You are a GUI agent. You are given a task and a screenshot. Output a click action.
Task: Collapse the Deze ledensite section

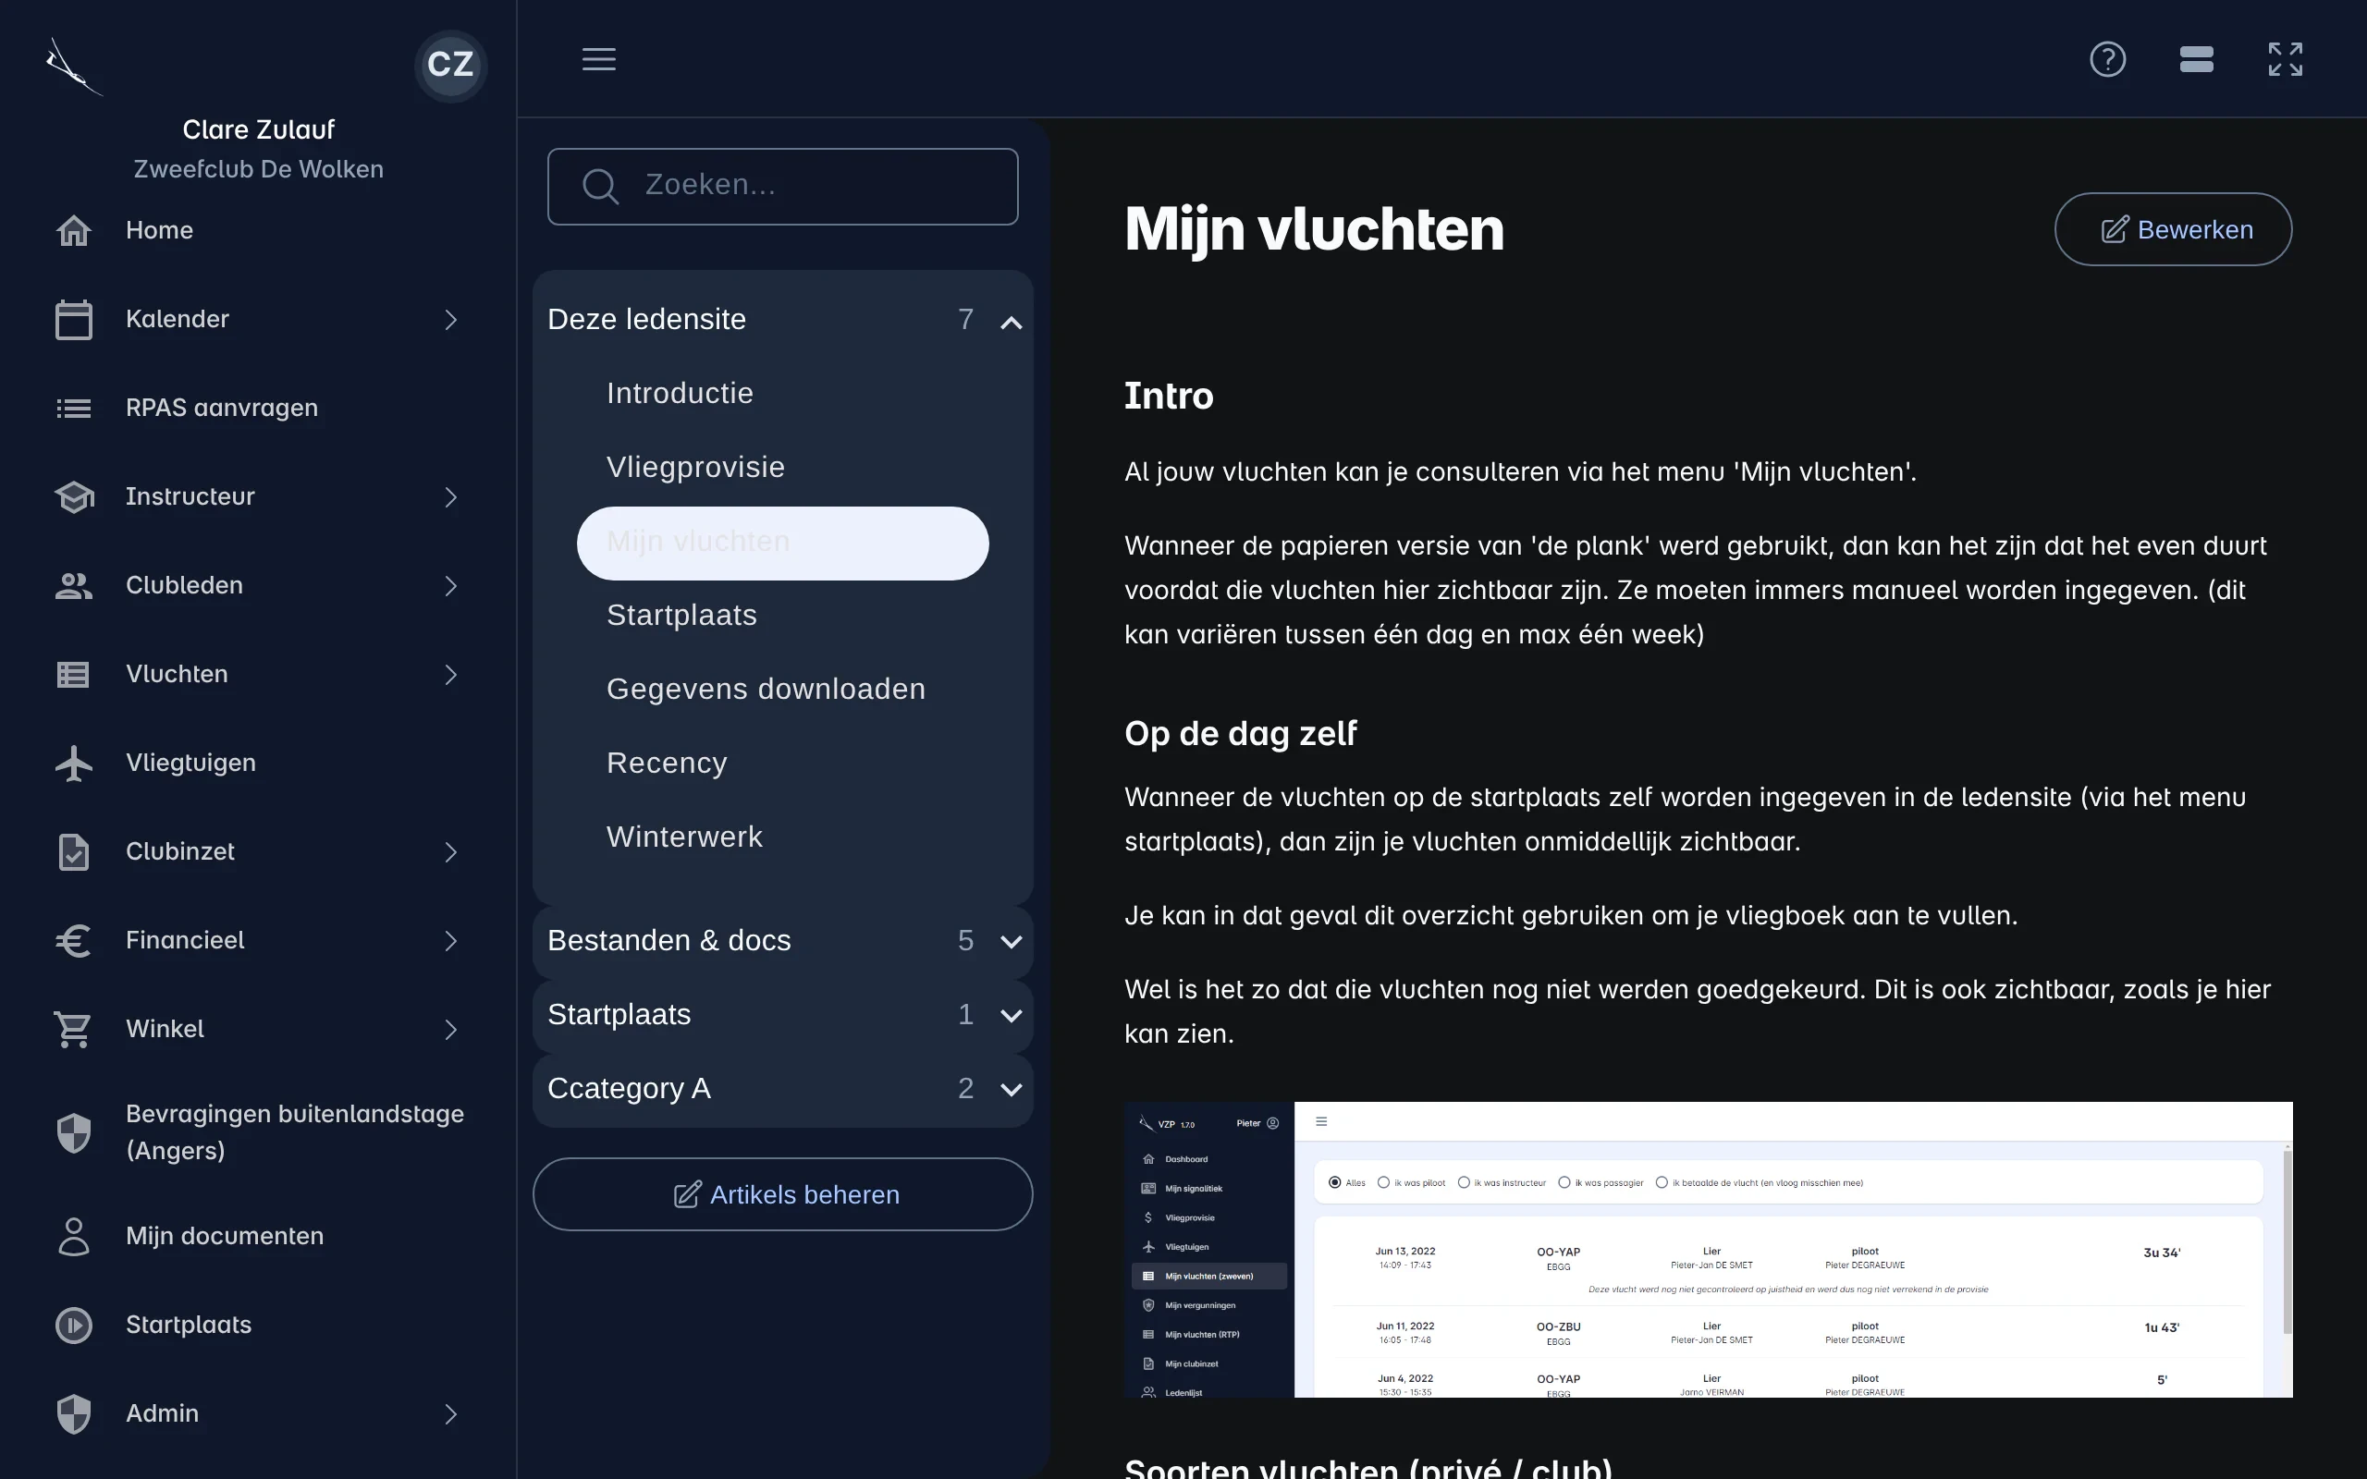coord(782,320)
